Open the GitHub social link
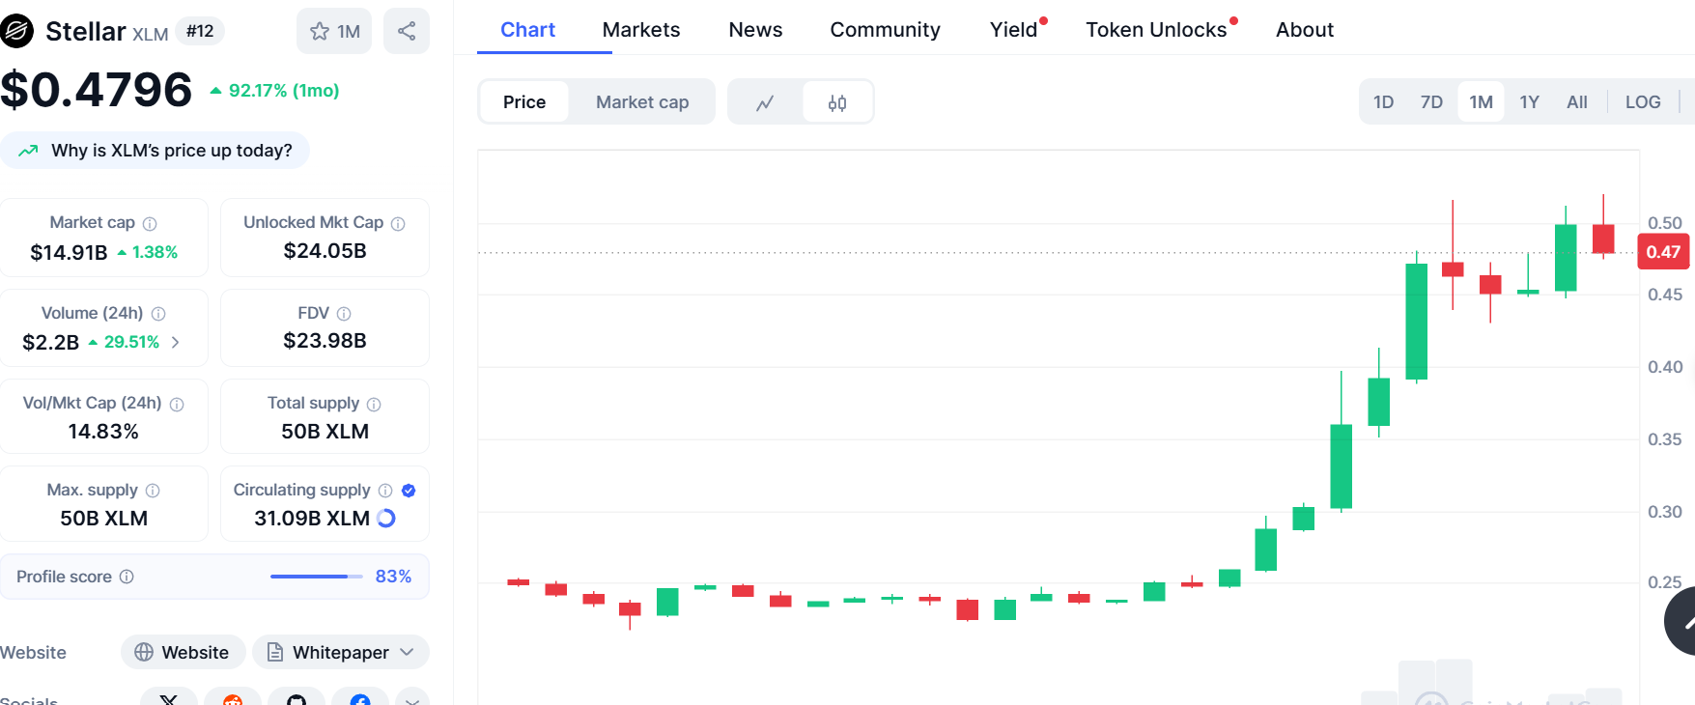This screenshot has height=705, width=1695. 297,698
